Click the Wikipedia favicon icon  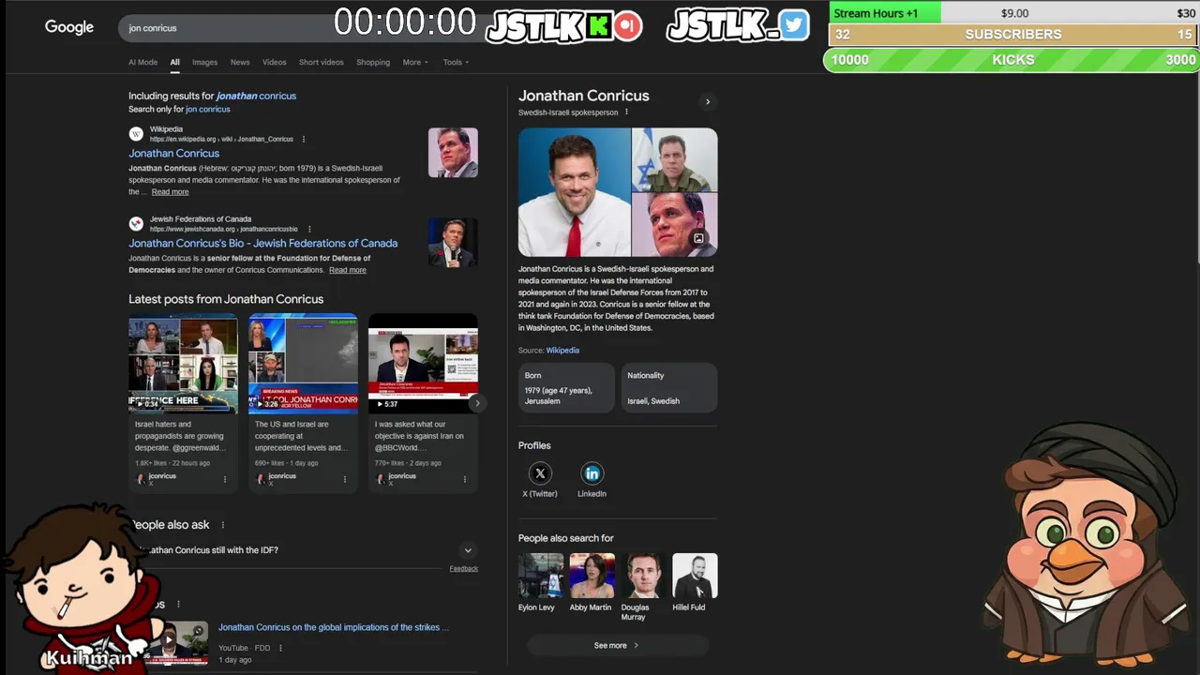point(136,134)
